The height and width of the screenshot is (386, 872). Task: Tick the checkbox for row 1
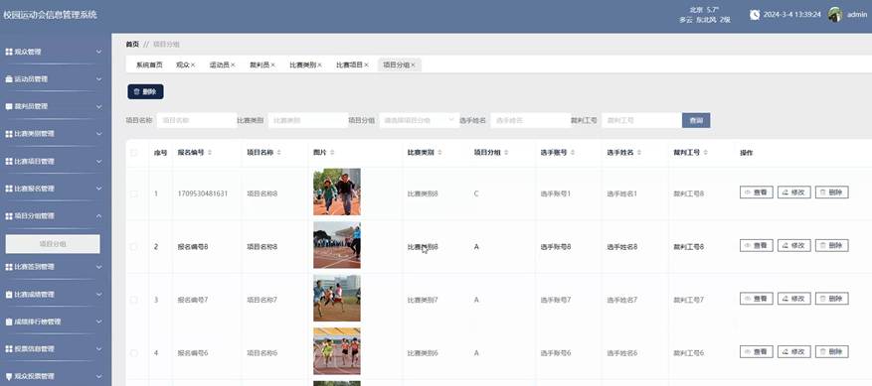point(133,193)
